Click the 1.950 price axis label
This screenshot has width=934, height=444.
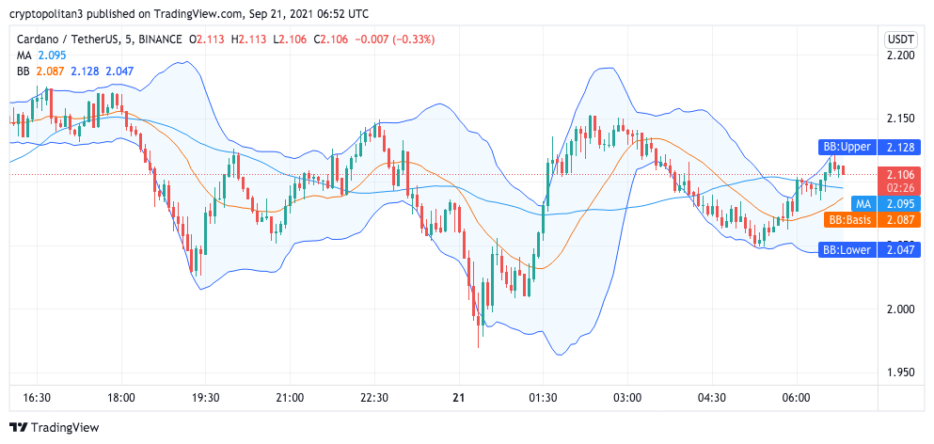(899, 373)
